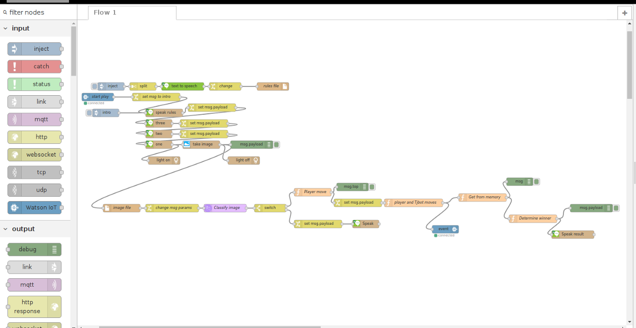Collapse the output palette category

(x=5, y=229)
